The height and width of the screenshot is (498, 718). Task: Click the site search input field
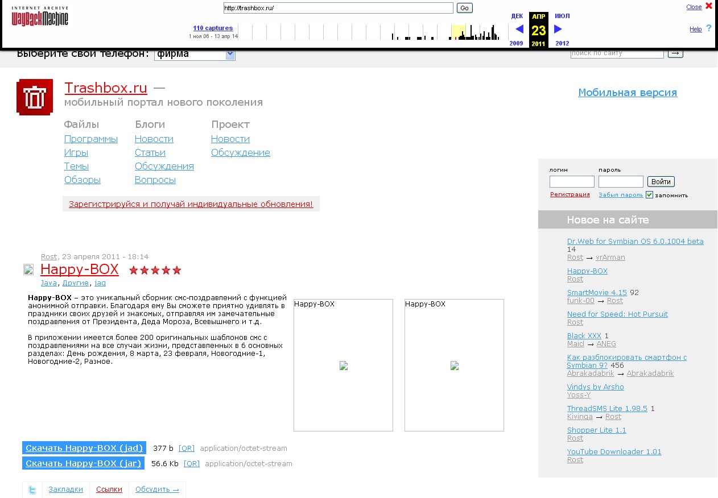617,53
